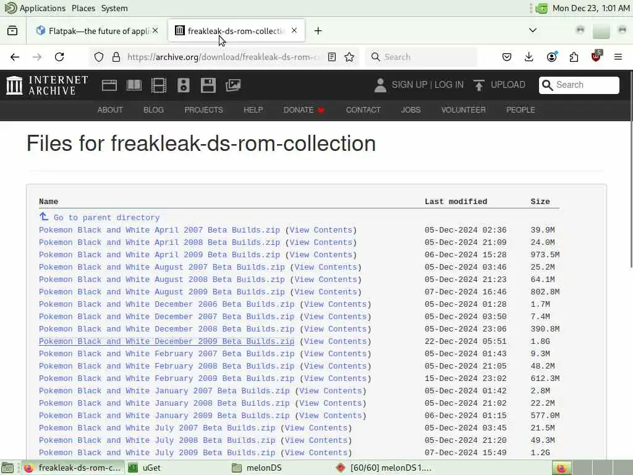633x475 pixels.
Task: Switch to the Flatpak tab
Action: [97, 31]
